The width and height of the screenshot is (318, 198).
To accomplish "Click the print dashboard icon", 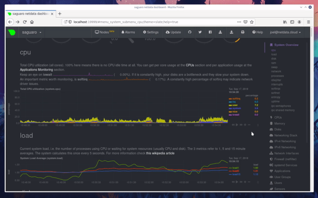I will click(242, 32).
